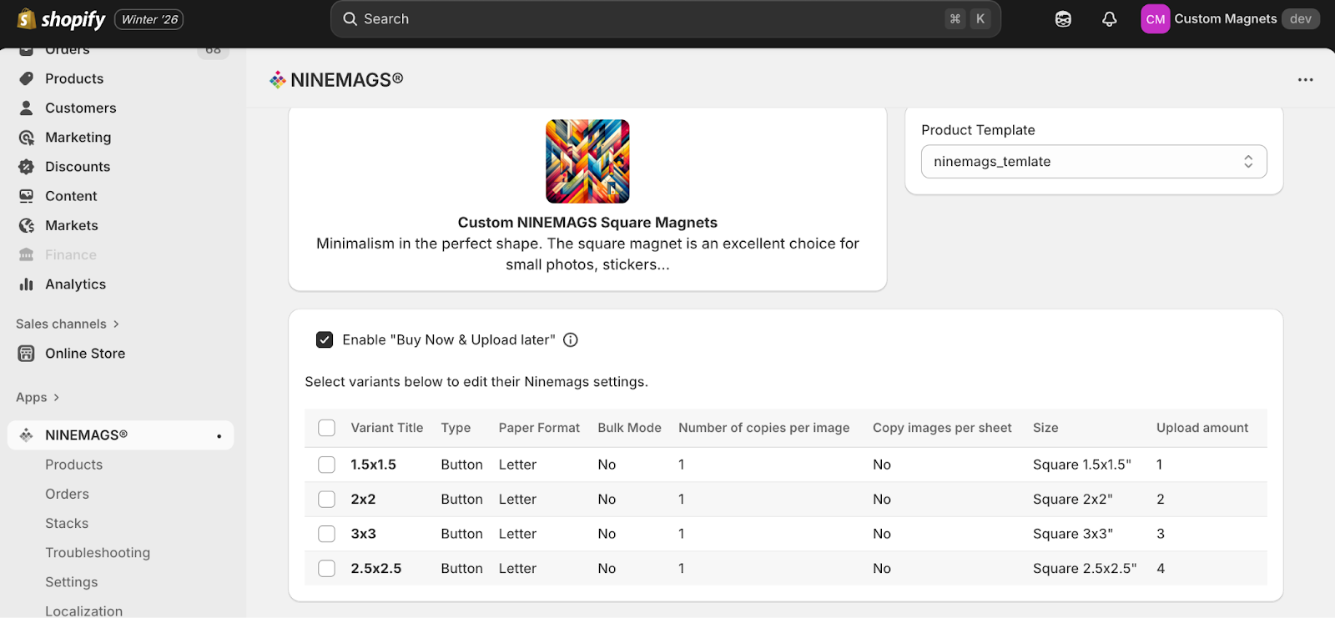
Task: Click the Online Store icon
Action: [27, 354]
